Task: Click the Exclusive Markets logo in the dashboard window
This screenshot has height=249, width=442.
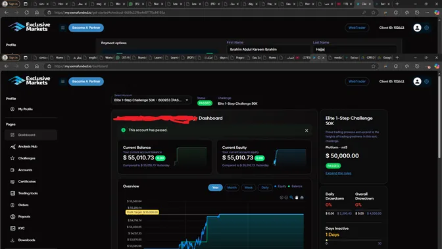Action: point(30,80)
